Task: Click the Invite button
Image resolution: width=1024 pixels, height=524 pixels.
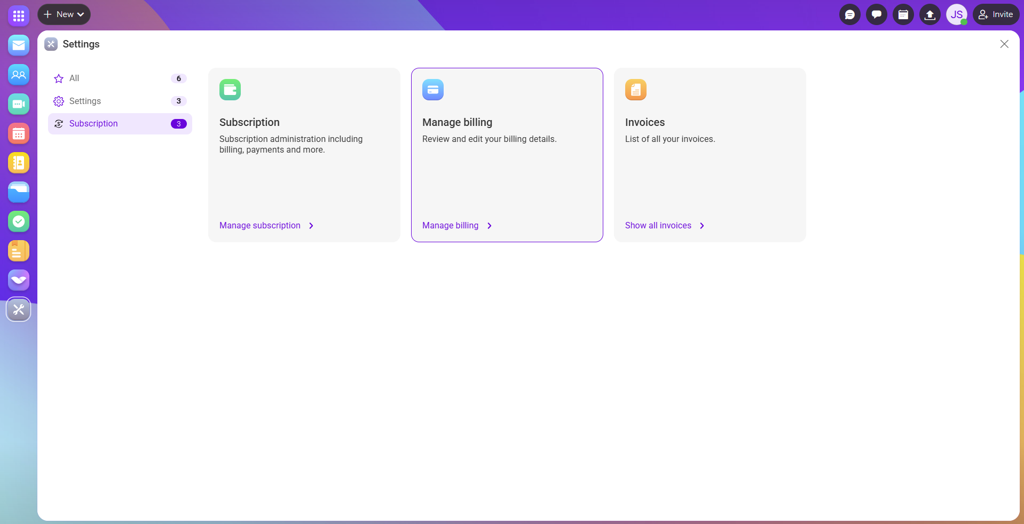Action: coord(996,14)
